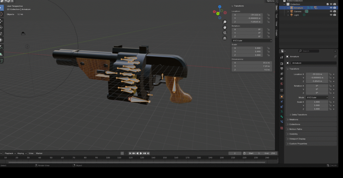Toggle the Light's viewport visibility eye
The image size is (343, 178).
(x=331, y=15)
